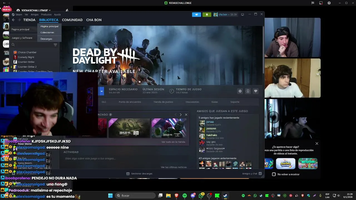Click the Windows Start button
Viewport: 356px width, 200px height.
tap(110, 196)
